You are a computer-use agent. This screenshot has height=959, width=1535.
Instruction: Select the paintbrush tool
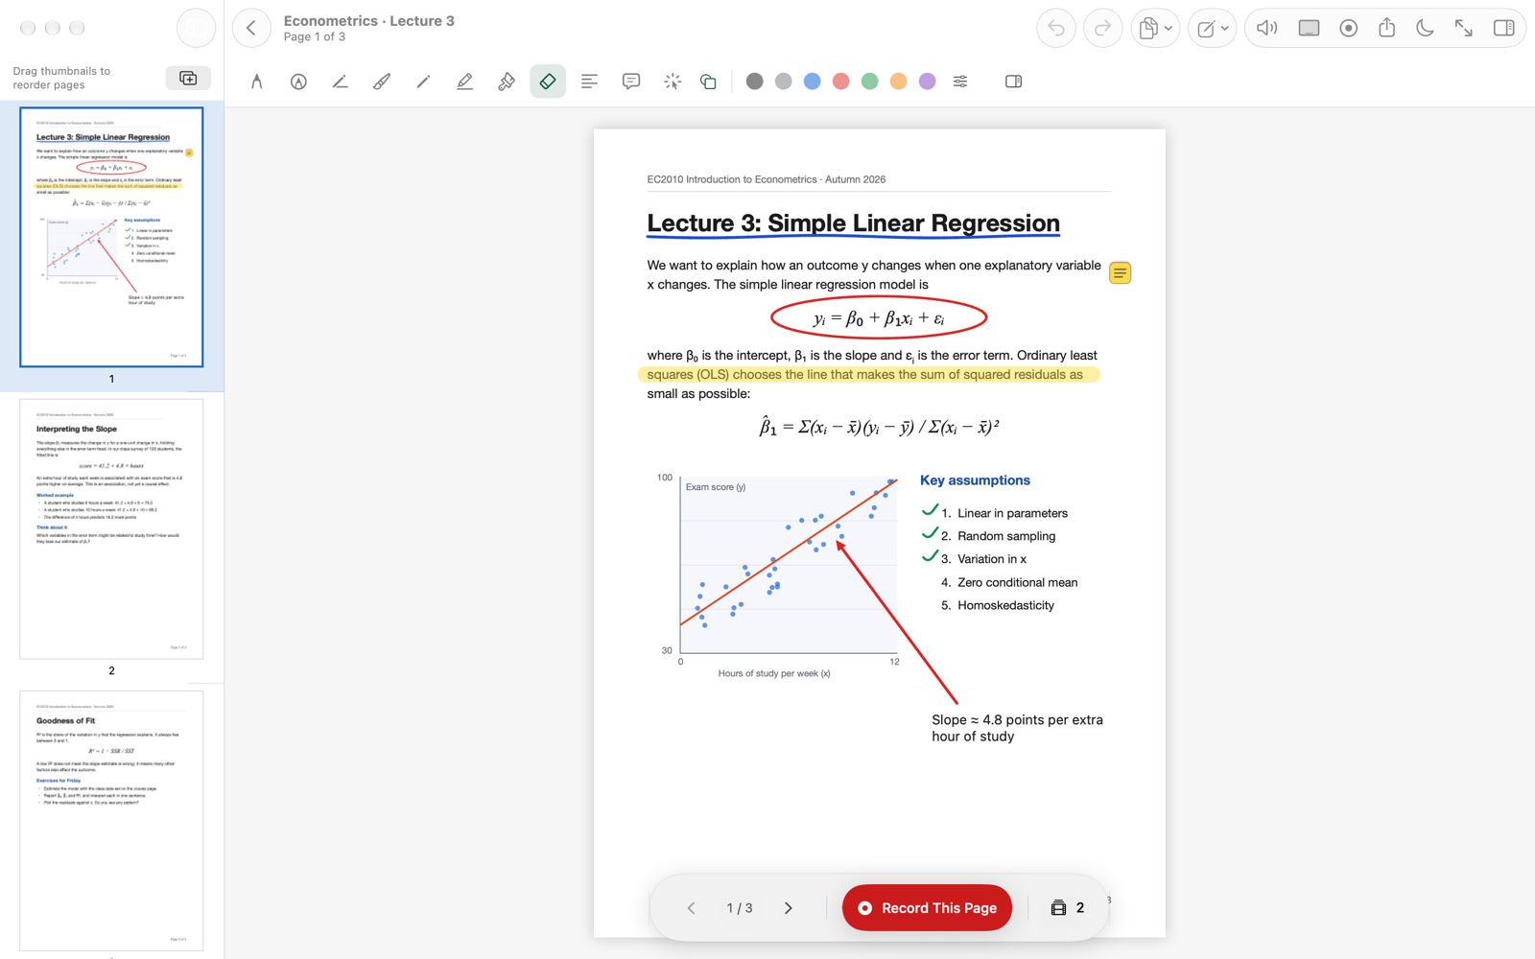pos(382,82)
